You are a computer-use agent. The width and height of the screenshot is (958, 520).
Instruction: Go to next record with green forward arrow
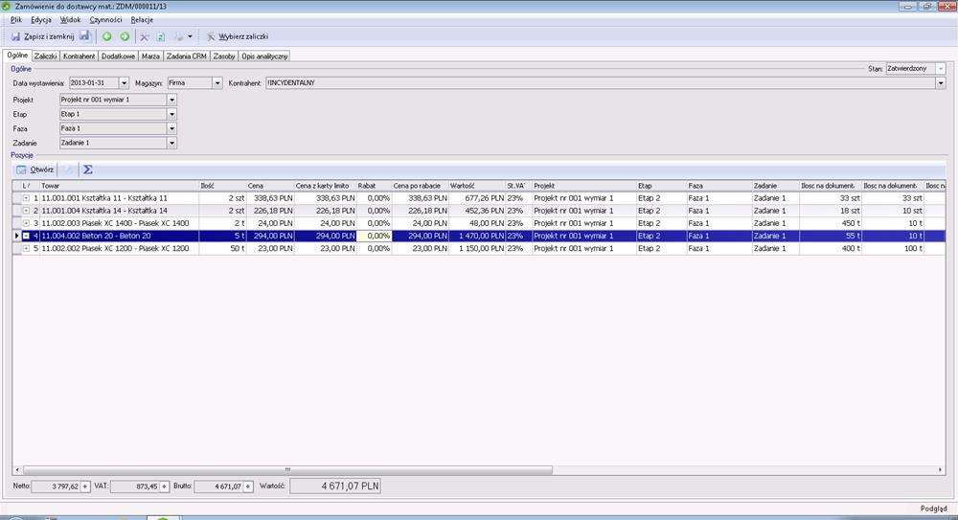pyautogui.click(x=125, y=36)
